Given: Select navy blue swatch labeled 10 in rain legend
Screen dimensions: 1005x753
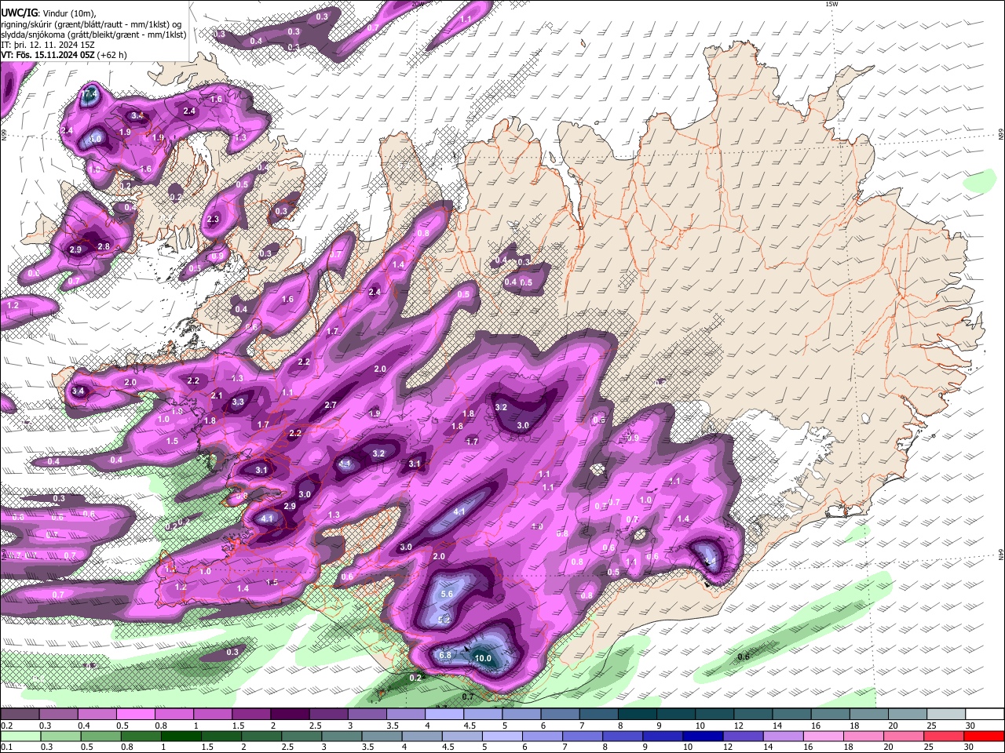Looking at the screenshot, I should 702,736.
